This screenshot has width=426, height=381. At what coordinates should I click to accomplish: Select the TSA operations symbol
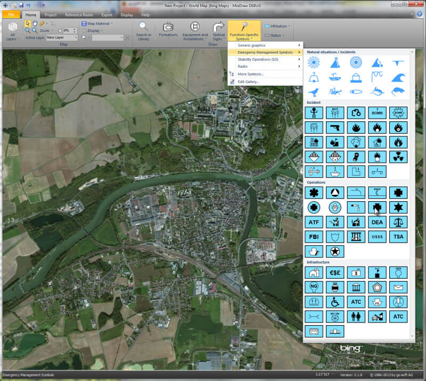pos(398,237)
